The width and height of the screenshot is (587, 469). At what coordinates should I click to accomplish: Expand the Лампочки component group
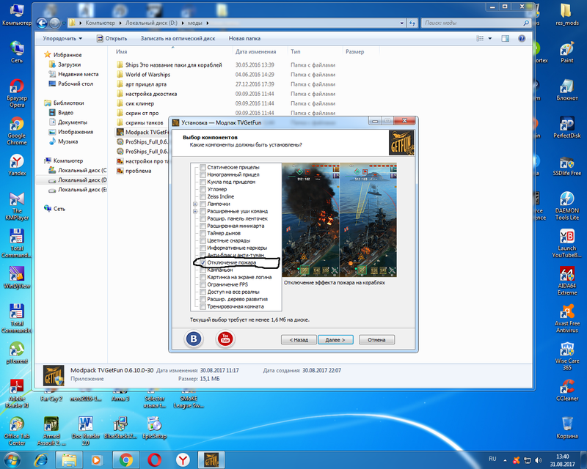point(195,204)
